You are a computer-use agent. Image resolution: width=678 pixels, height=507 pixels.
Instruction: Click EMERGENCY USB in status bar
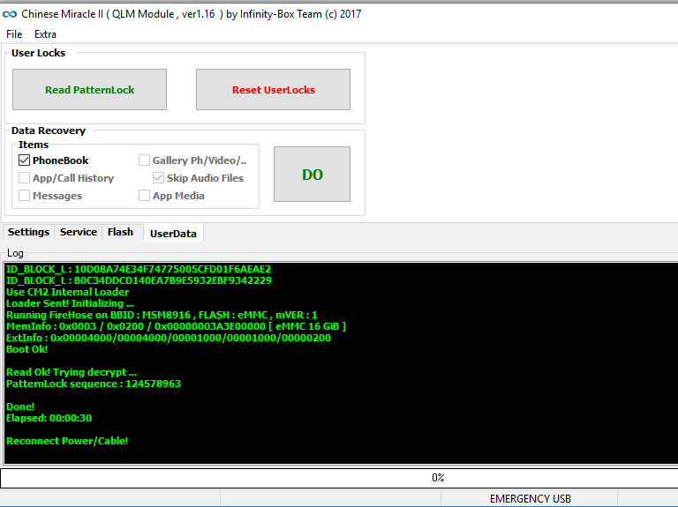pos(530,499)
